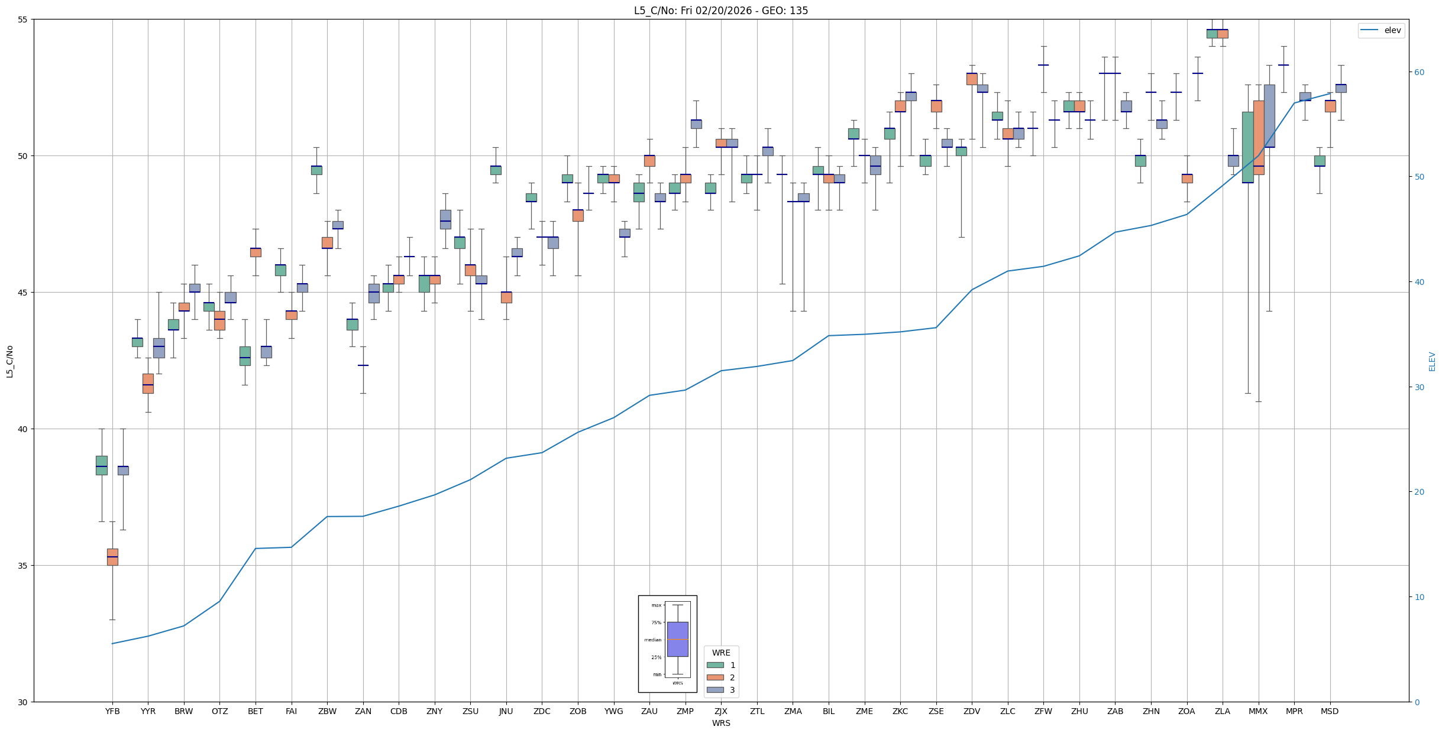This screenshot has height=733, width=1442.
Task: Click the L5_C/No y-axis label
Action: 9,361
